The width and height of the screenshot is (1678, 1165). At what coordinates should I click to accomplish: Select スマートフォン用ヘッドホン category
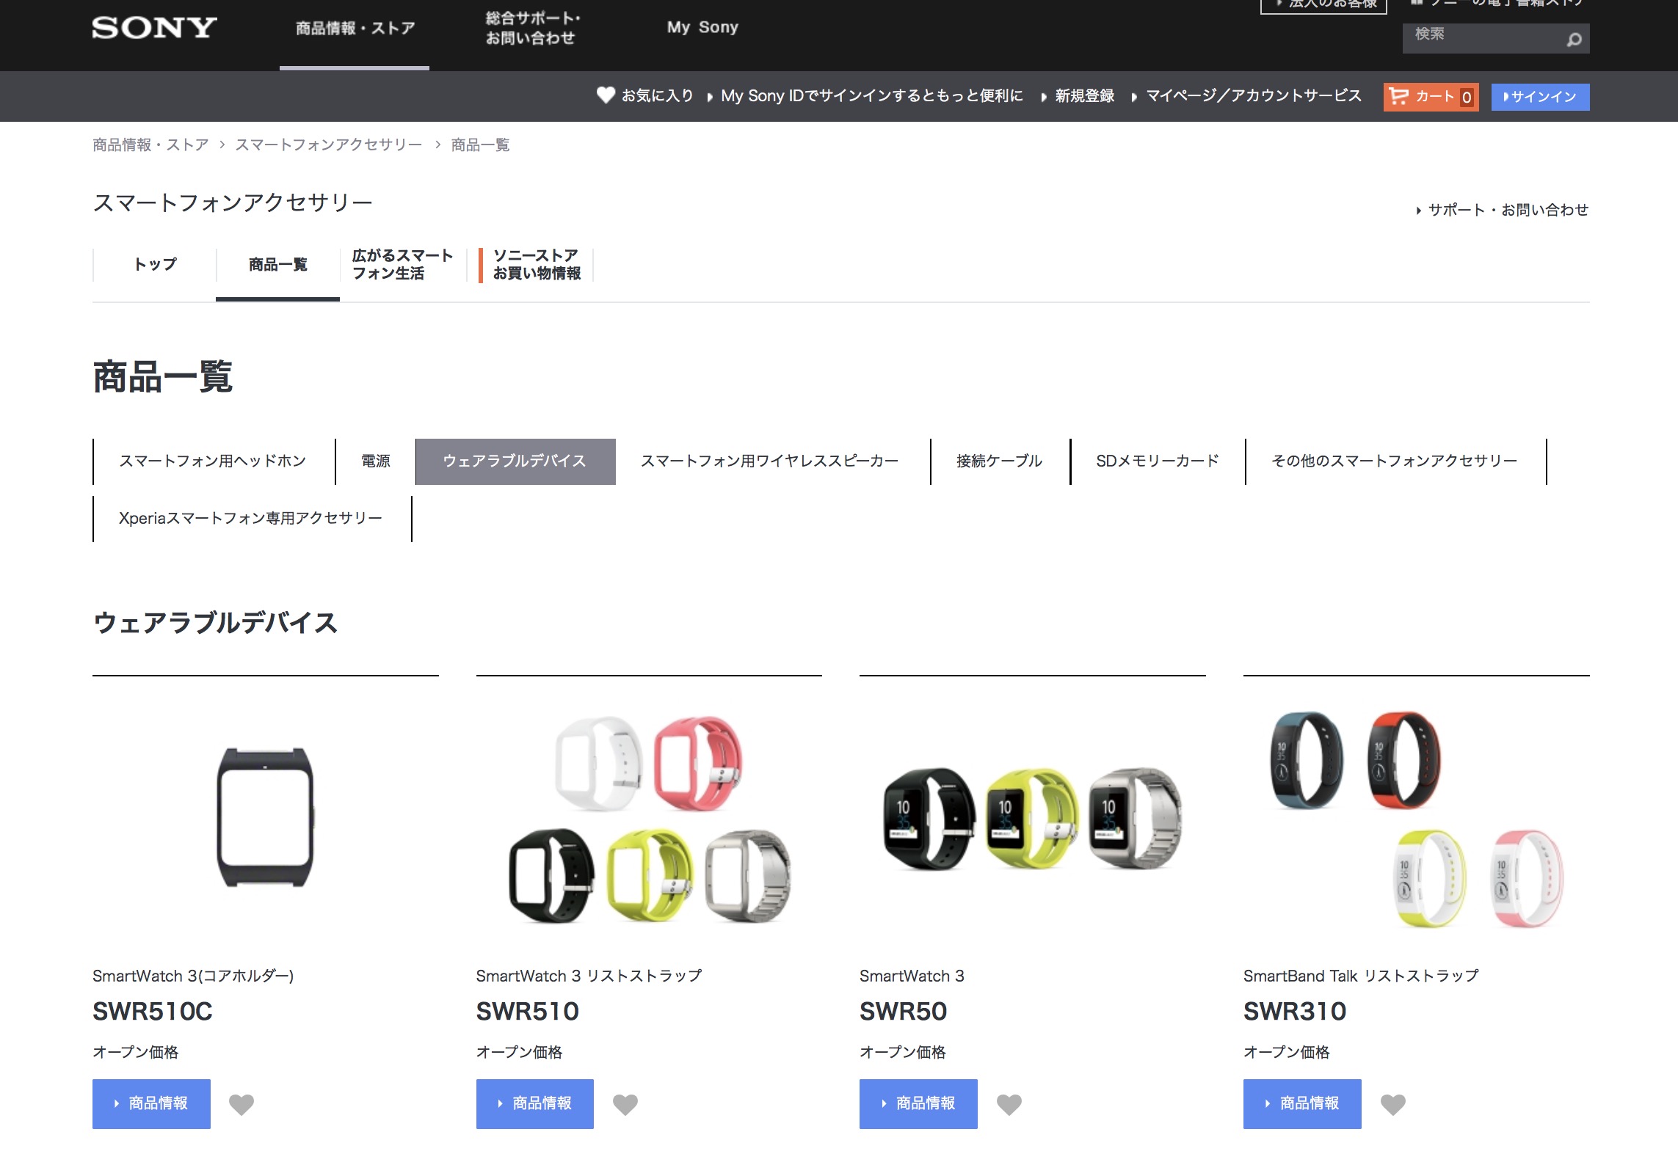coord(213,461)
